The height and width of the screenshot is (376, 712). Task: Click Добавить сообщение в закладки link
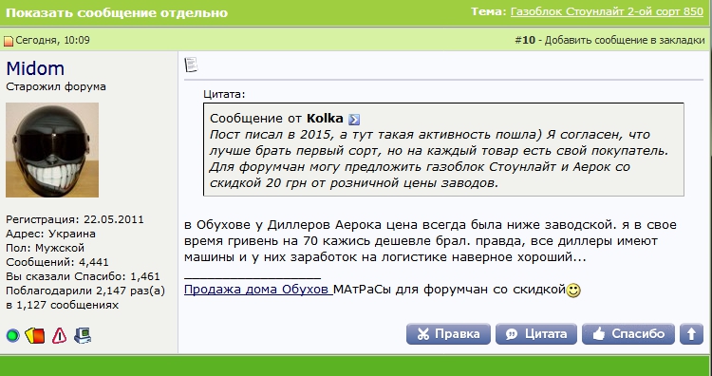click(x=625, y=40)
